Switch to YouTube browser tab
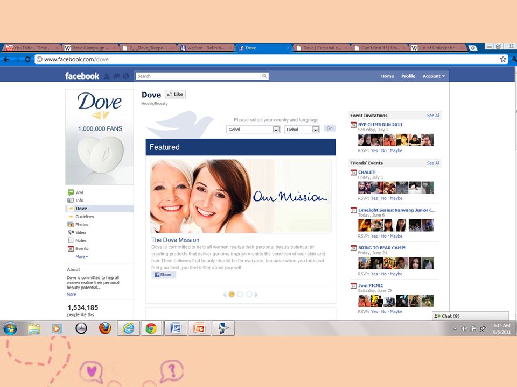517x387 pixels. point(32,48)
